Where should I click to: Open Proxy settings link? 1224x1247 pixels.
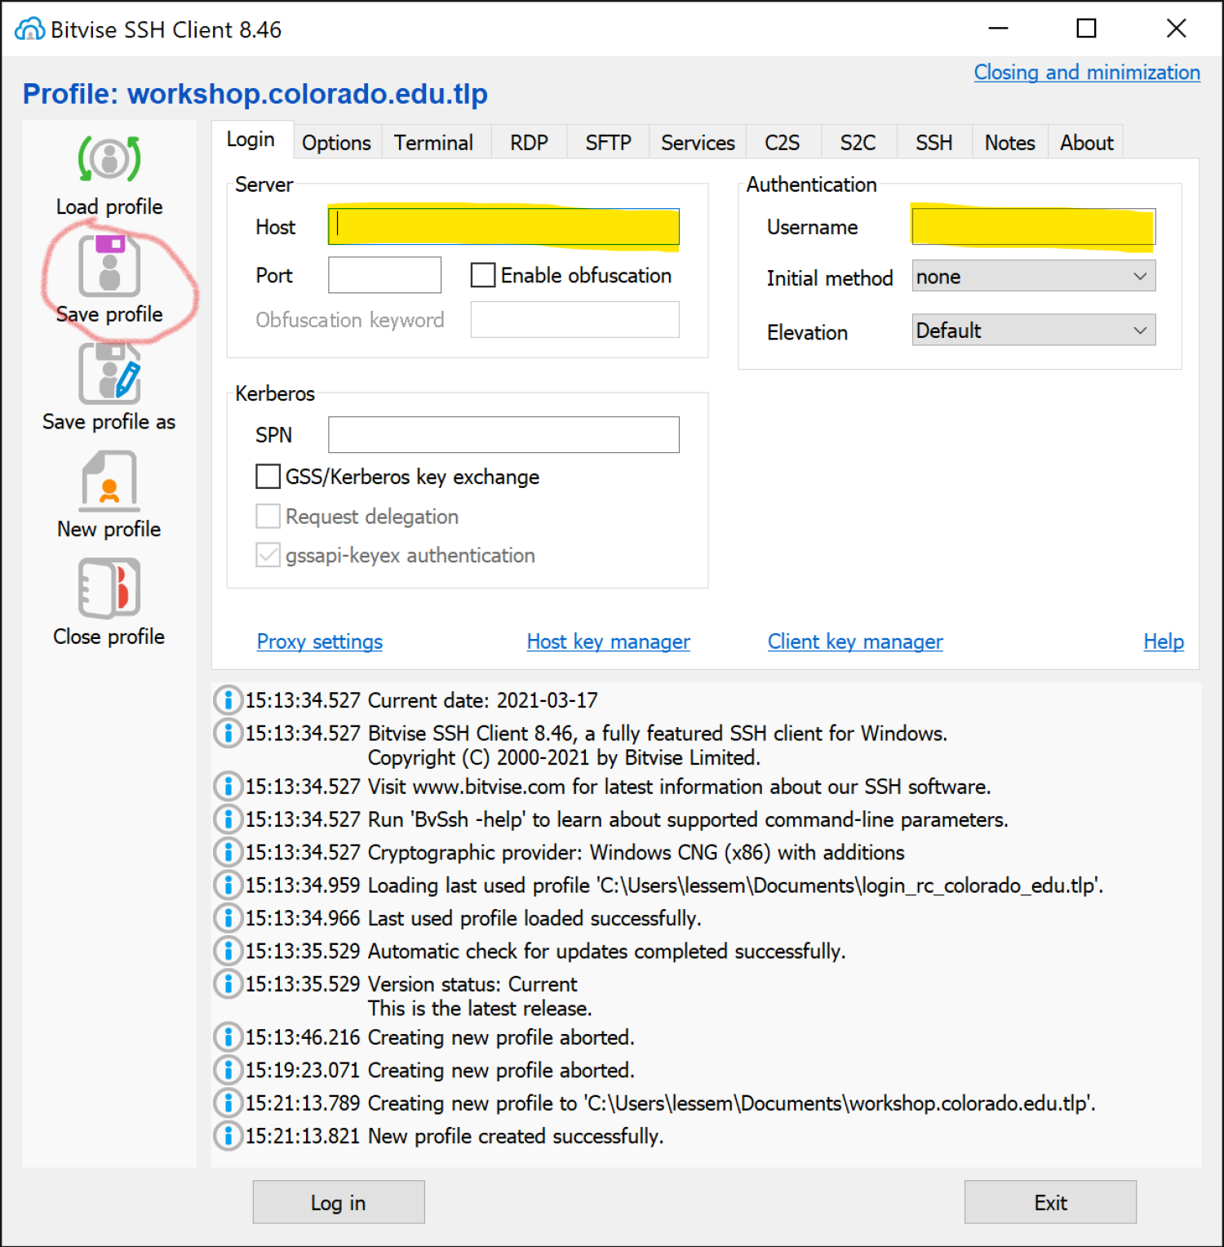(x=320, y=641)
